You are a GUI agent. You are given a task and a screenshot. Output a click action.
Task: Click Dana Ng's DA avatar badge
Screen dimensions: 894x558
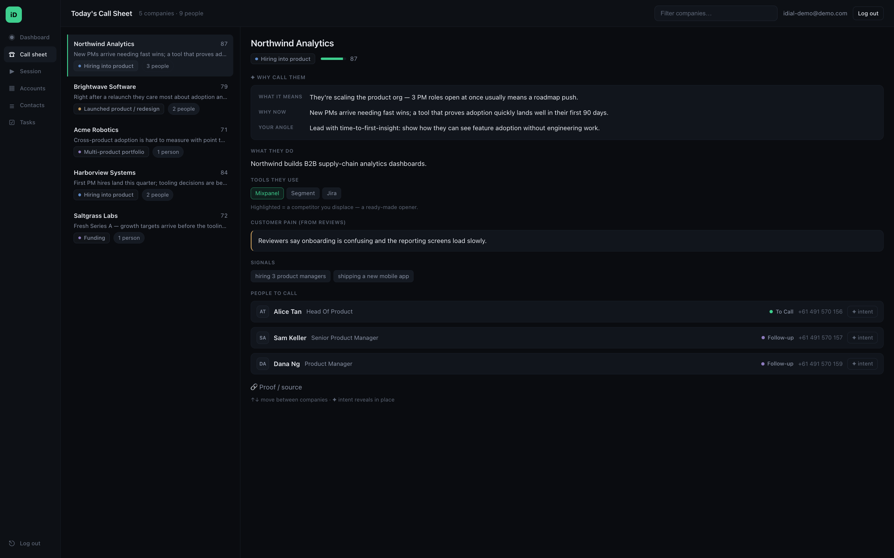(263, 364)
